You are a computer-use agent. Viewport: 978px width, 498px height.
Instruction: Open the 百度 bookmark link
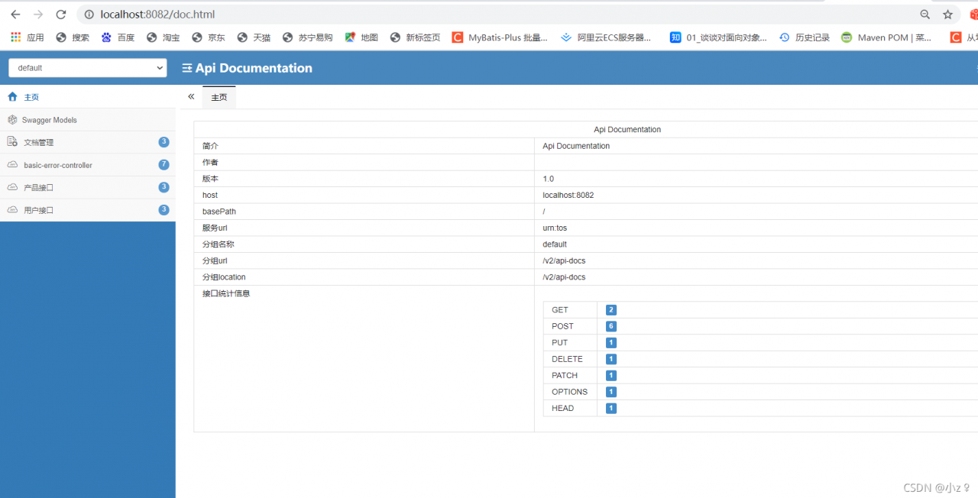tap(118, 37)
